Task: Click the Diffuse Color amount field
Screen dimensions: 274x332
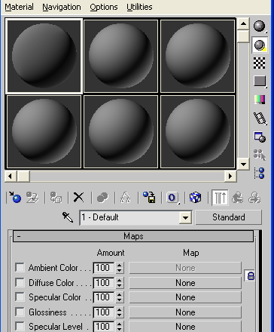Action: (104, 283)
